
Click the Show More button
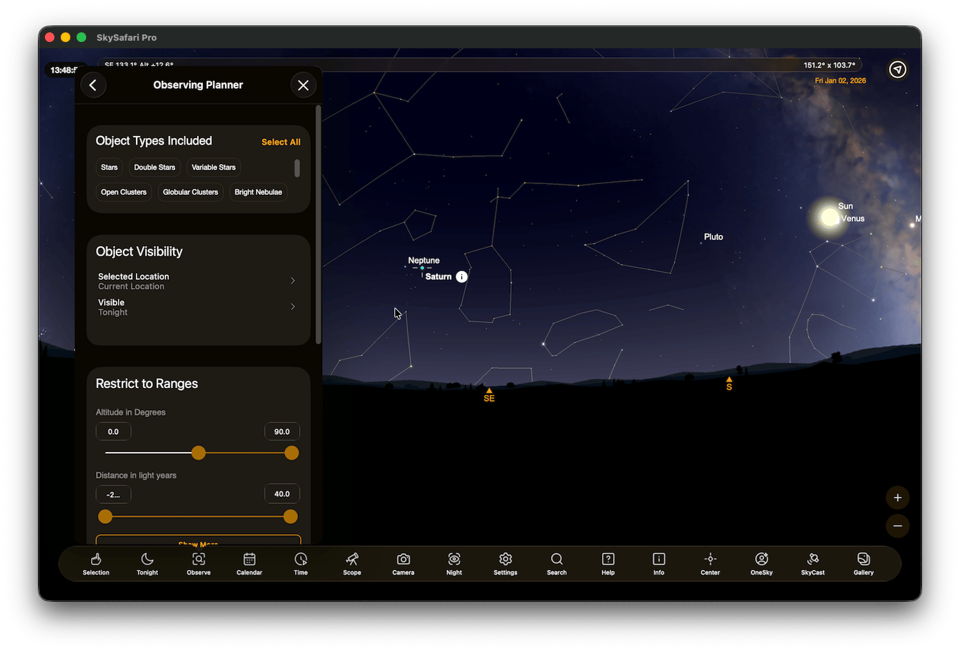[x=199, y=540]
